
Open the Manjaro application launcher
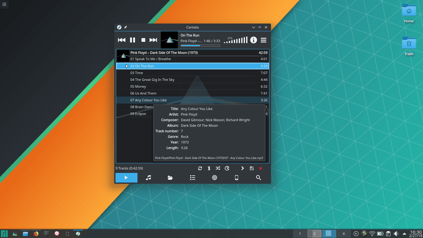(x=4, y=234)
